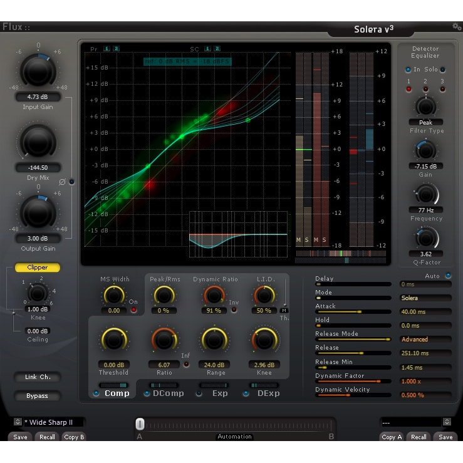Click the Detector Equalizer Frequency knob
Image resolution: width=463 pixels, height=463 pixels.
pos(425,194)
